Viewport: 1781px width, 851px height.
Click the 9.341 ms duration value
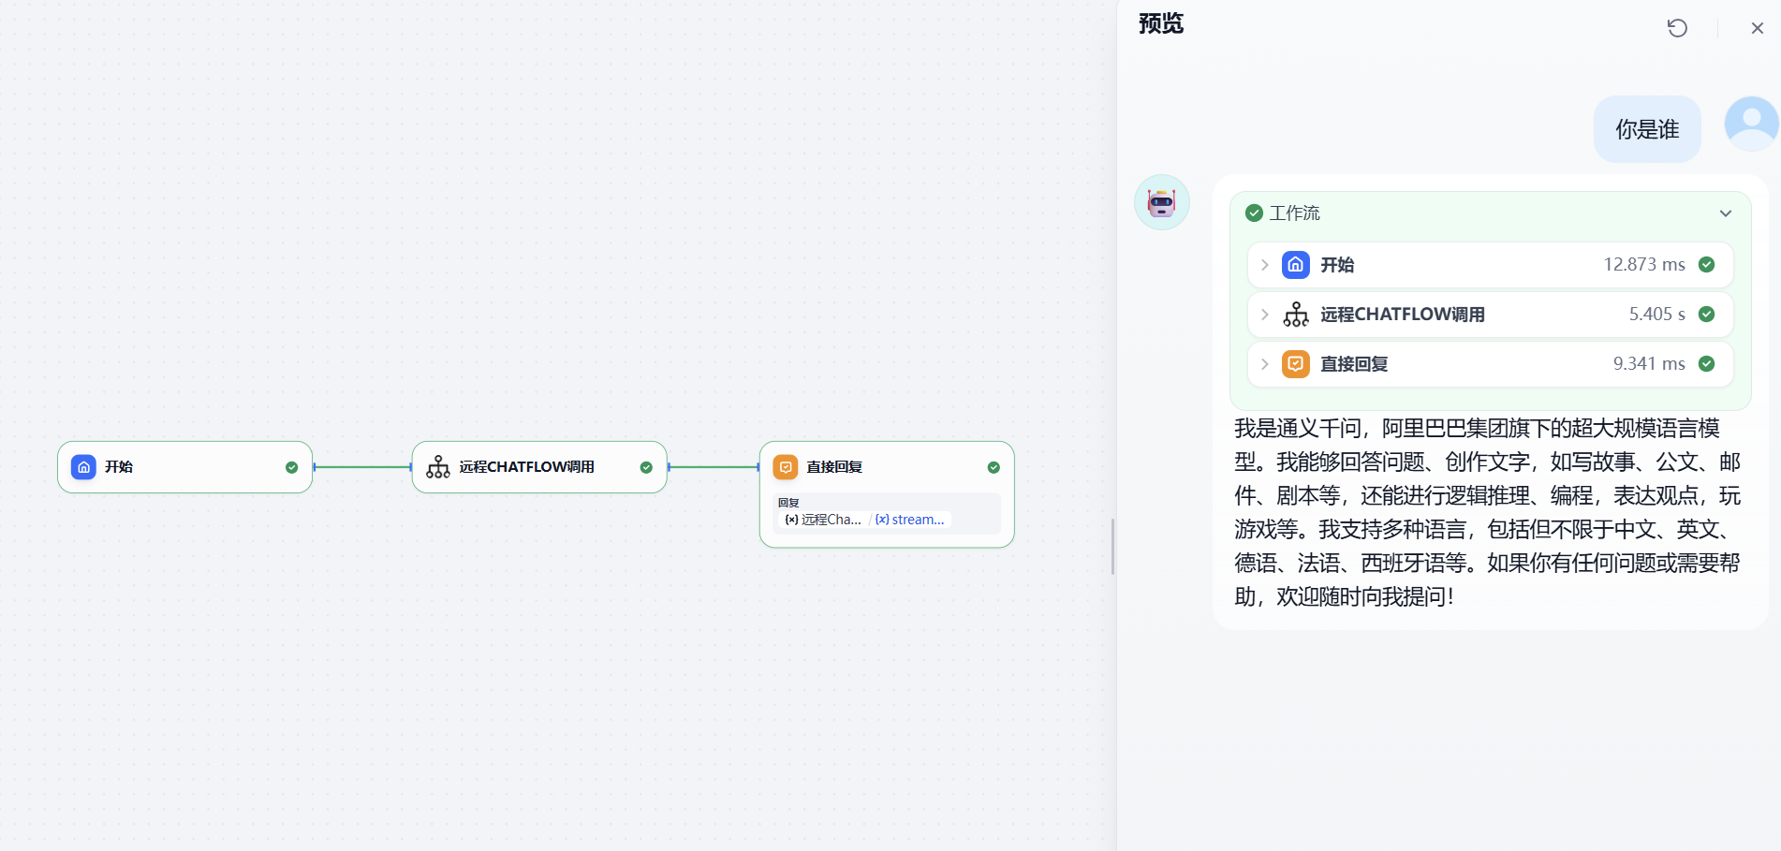click(x=1649, y=364)
